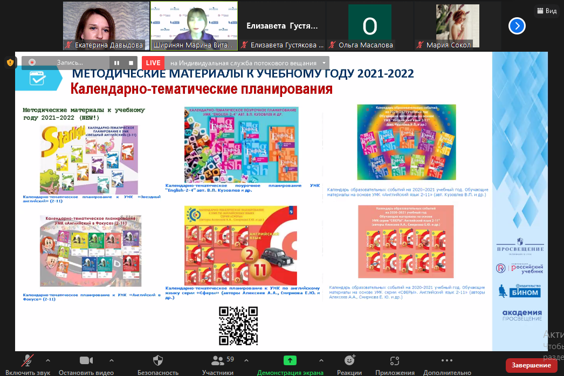Open Звездный английский planning link
Screen dimensions: 564x376
92,199
